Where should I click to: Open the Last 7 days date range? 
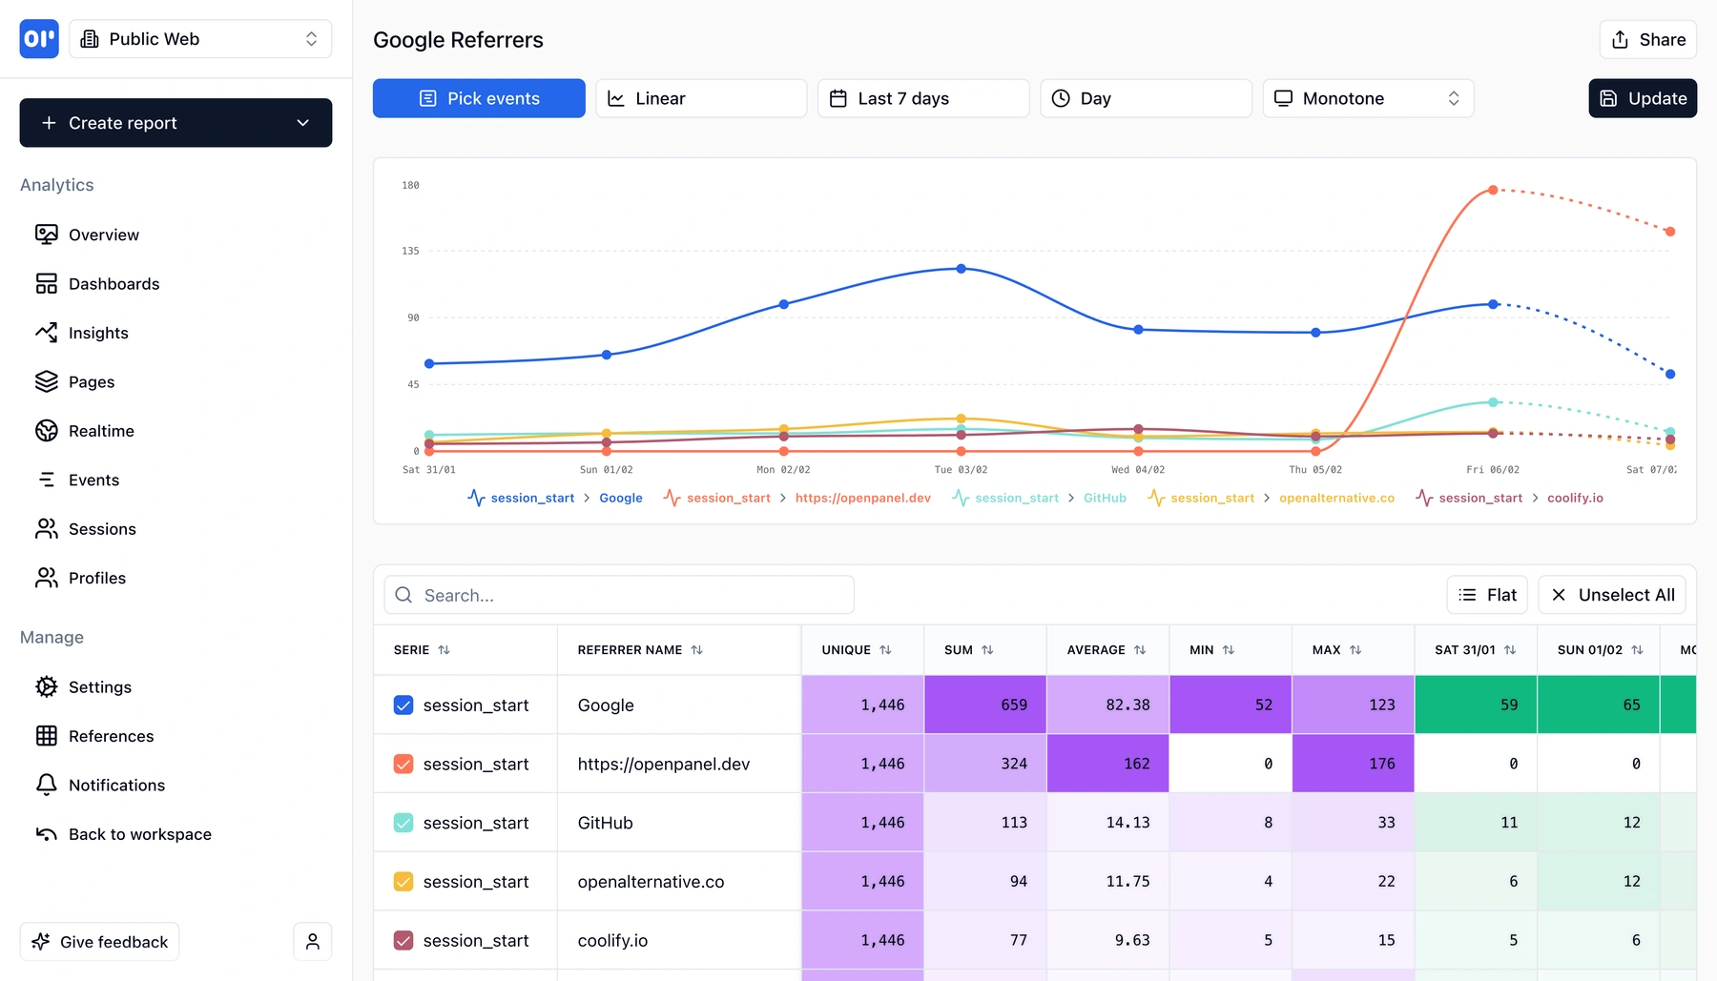[x=921, y=97]
